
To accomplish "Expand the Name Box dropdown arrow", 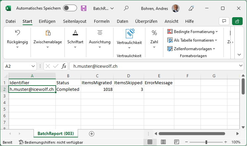I will click(33, 66).
